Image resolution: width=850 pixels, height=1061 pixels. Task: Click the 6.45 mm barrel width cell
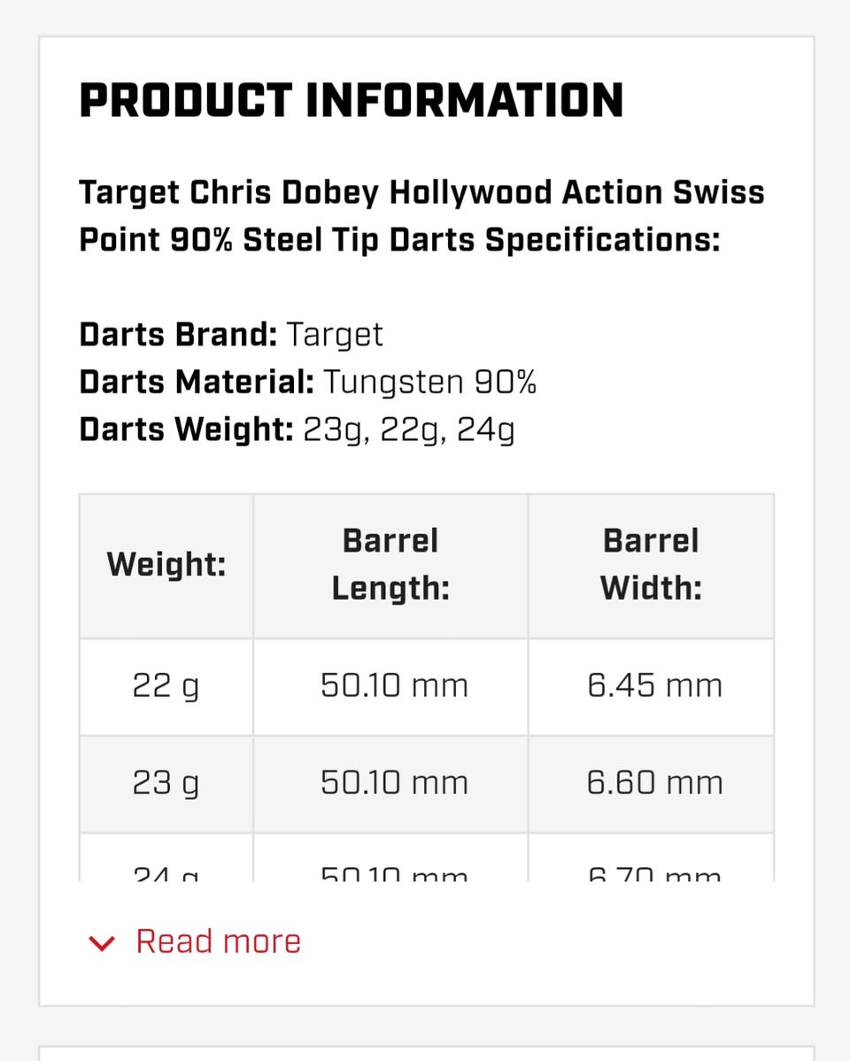(654, 685)
